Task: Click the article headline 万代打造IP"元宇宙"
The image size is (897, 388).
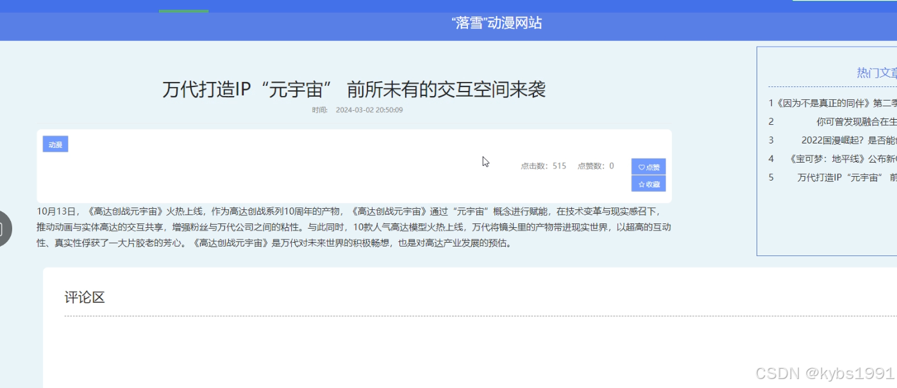Action: pyautogui.click(x=354, y=90)
